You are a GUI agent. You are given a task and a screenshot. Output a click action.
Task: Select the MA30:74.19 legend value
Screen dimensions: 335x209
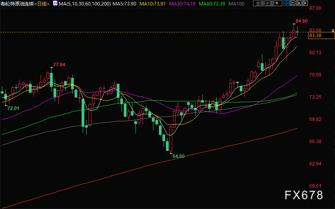pyautogui.click(x=182, y=4)
